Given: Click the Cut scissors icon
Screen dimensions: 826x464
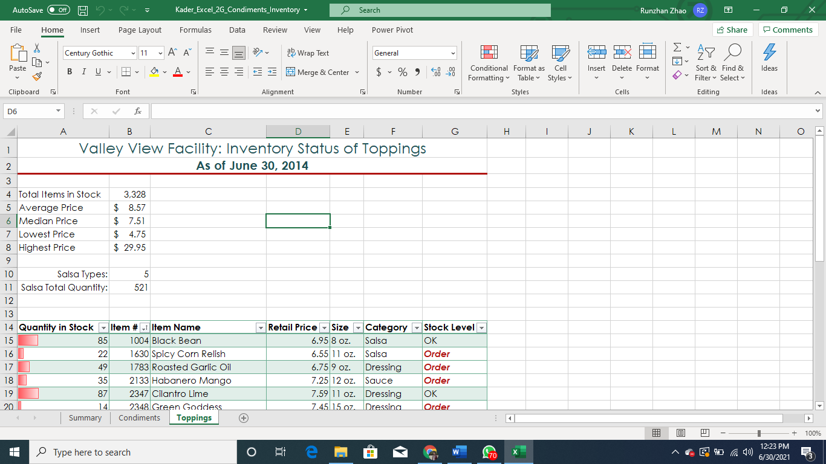Looking at the screenshot, I should (37, 48).
